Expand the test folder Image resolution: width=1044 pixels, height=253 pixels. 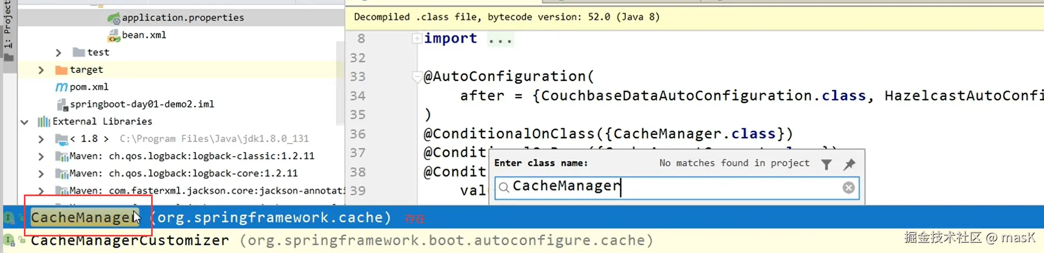coord(59,52)
